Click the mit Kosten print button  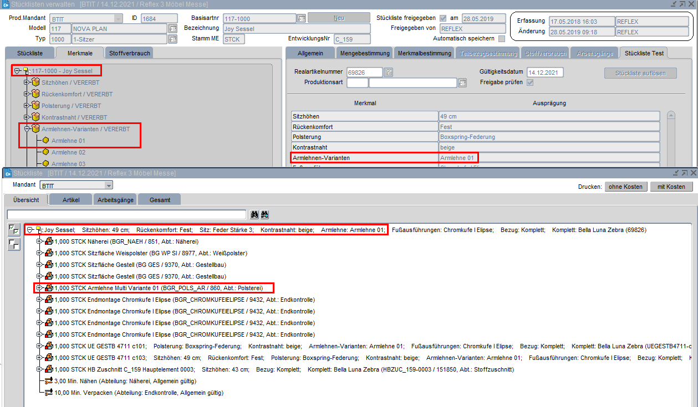coord(671,187)
